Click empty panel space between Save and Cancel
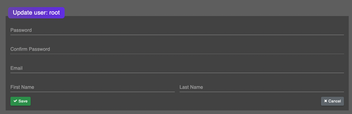Image resolution: width=352 pixels, height=114 pixels. 175,101
